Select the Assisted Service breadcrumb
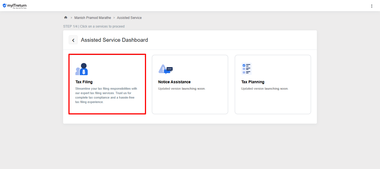Screen dimensions: 380x169 tap(129, 18)
